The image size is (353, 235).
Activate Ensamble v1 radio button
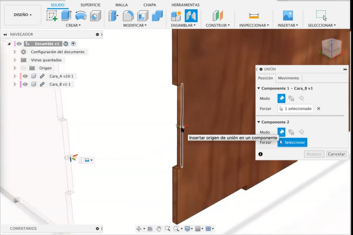[x=73, y=44]
